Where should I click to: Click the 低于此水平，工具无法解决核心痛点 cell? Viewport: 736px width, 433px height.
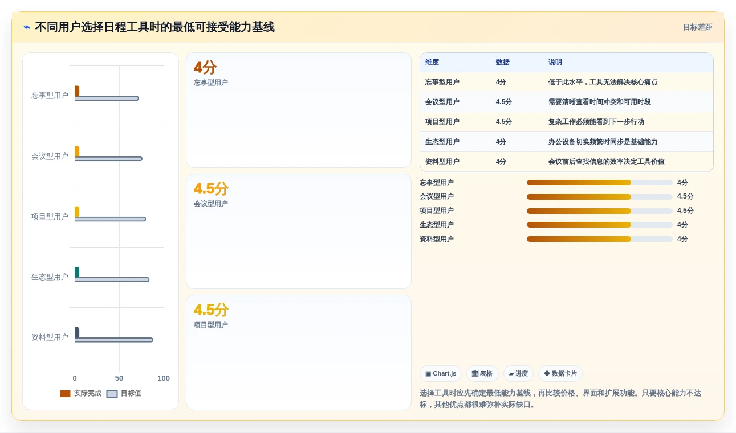(x=603, y=82)
